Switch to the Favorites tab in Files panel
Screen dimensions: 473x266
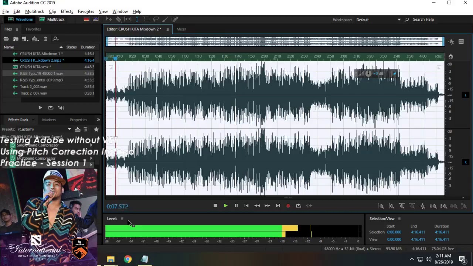pyautogui.click(x=33, y=29)
